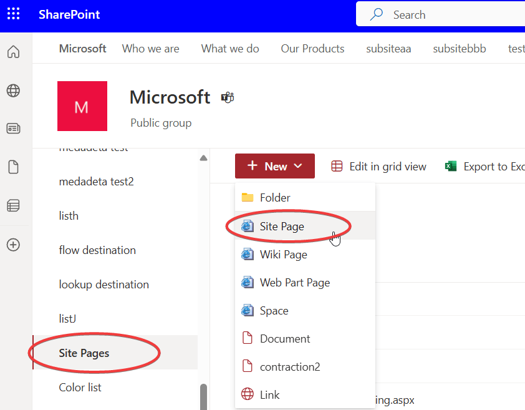Select the Microsoft top navigation tab
The image size is (525, 410).
click(83, 49)
